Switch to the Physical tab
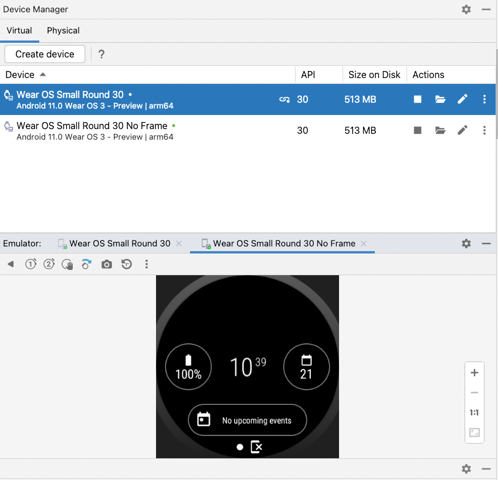The width and height of the screenshot is (498, 480). [x=63, y=31]
